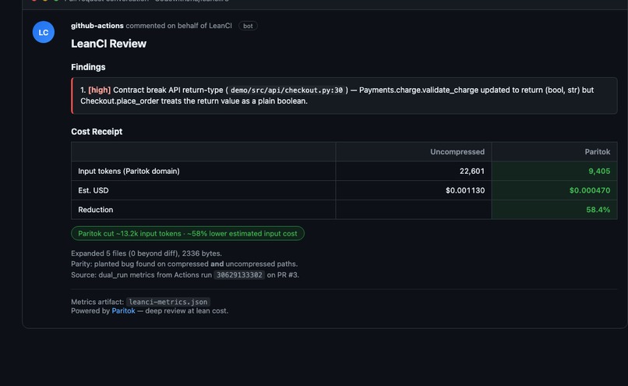Select the Reduction row label
Image resolution: width=628 pixels, height=386 pixels.
(x=95, y=210)
